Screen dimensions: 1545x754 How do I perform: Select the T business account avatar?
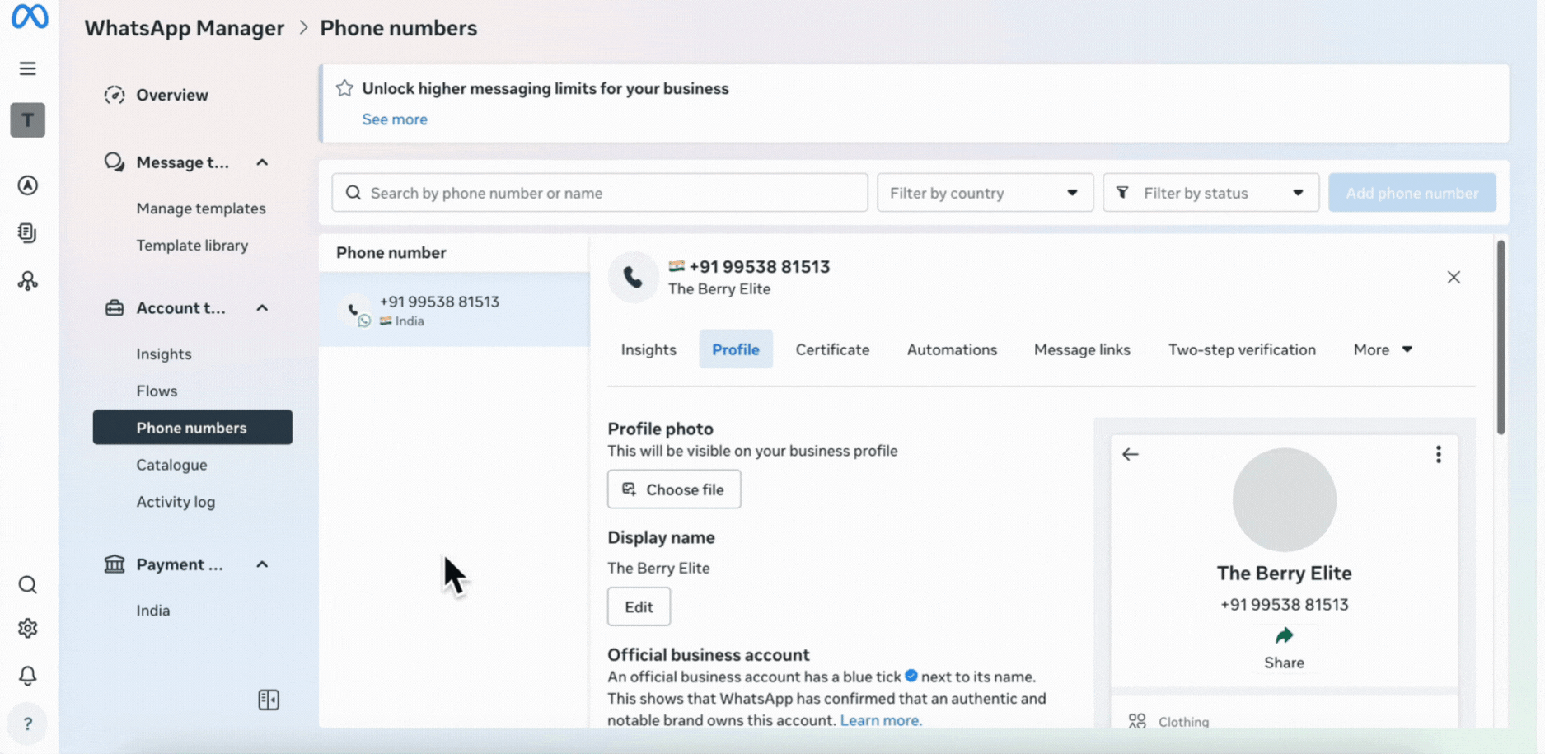[x=28, y=120]
